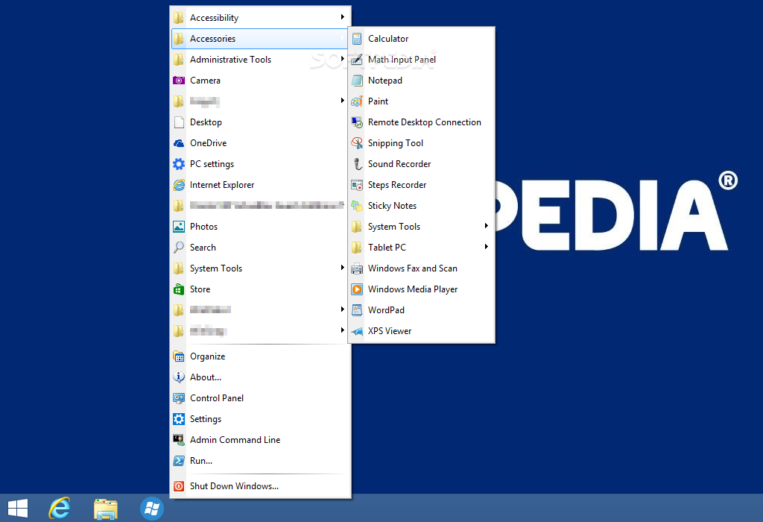Expand System Tools arrow in Accessories submenu
The image size is (763, 522).
point(486,226)
